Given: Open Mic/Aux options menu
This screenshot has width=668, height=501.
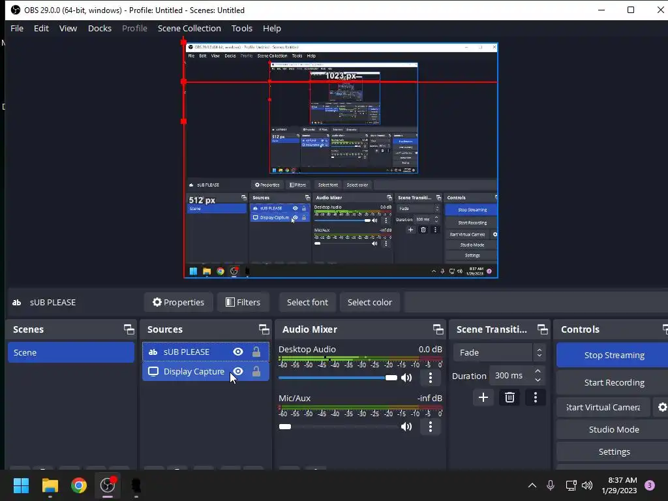Looking at the screenshot, I should click(431, 427).
